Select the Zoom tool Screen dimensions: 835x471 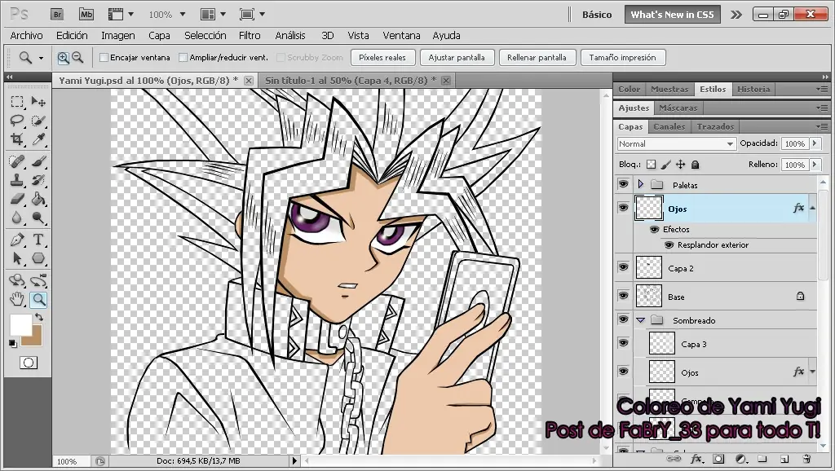[x=39, y=299]
